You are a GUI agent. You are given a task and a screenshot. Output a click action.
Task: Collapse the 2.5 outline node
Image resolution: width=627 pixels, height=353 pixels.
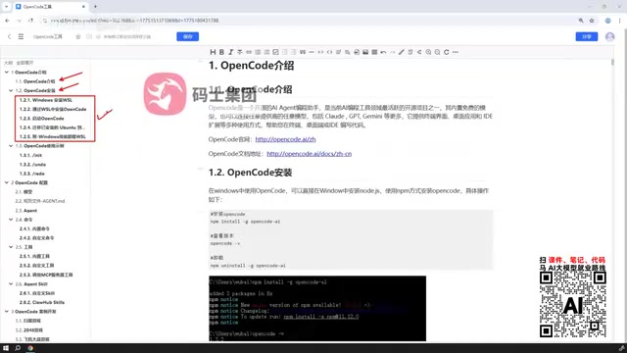click(11, 247)
